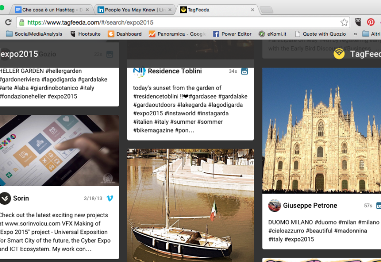This screenshot has width=381, height=262.
Task: Open the Instagram icon on Residence Toblini post
Action: tap(244, 71)
